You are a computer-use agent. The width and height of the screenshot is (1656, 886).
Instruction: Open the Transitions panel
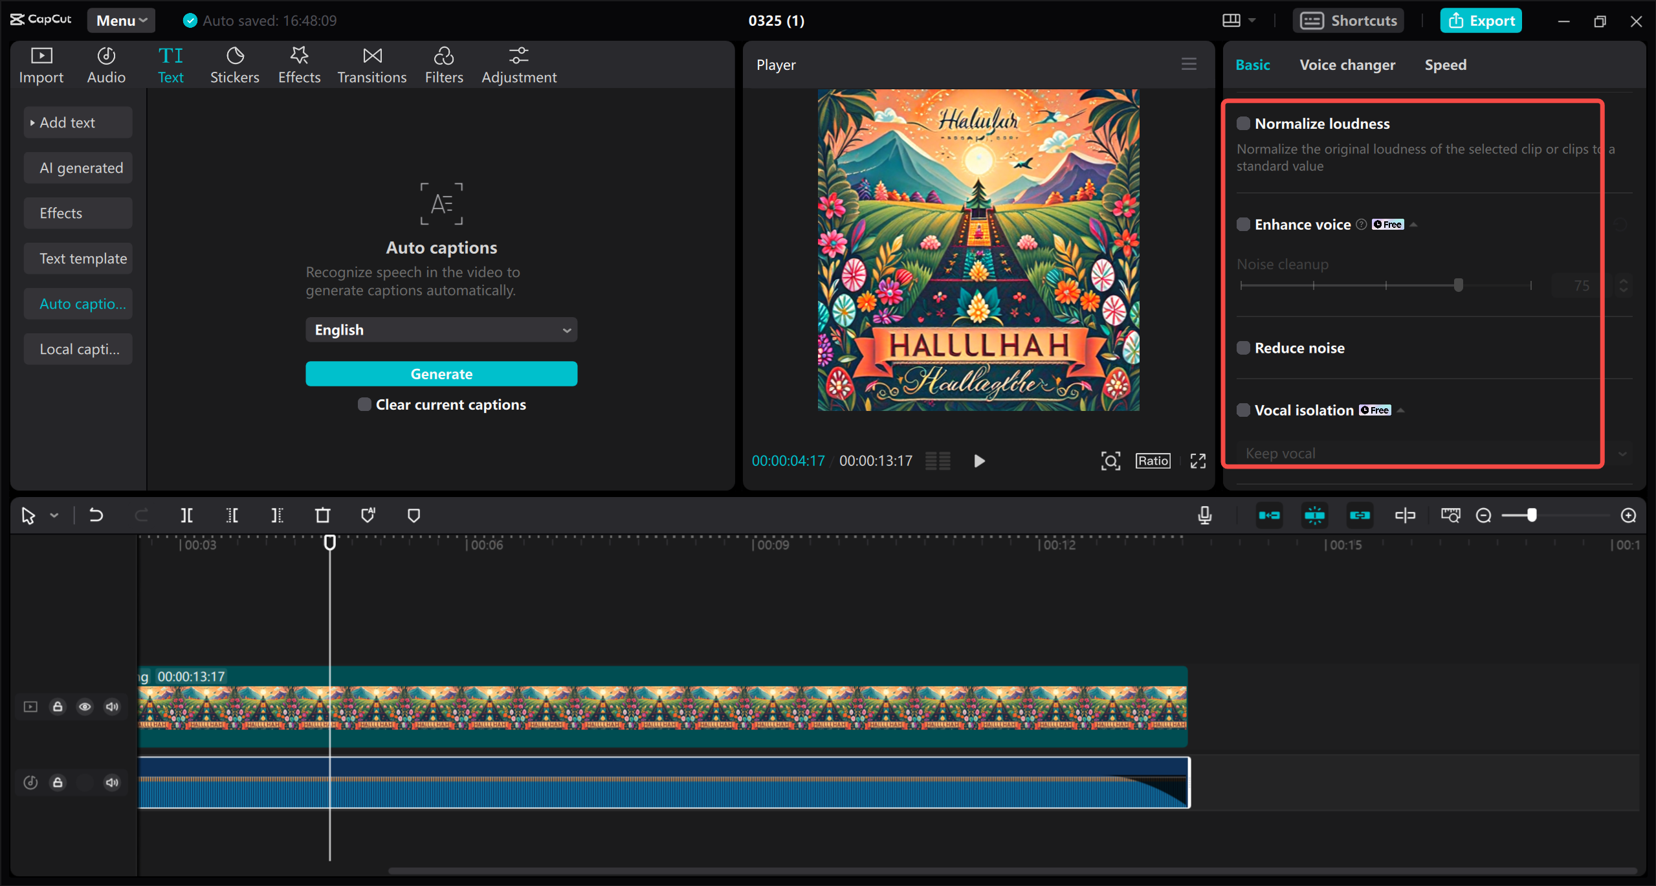372,65
